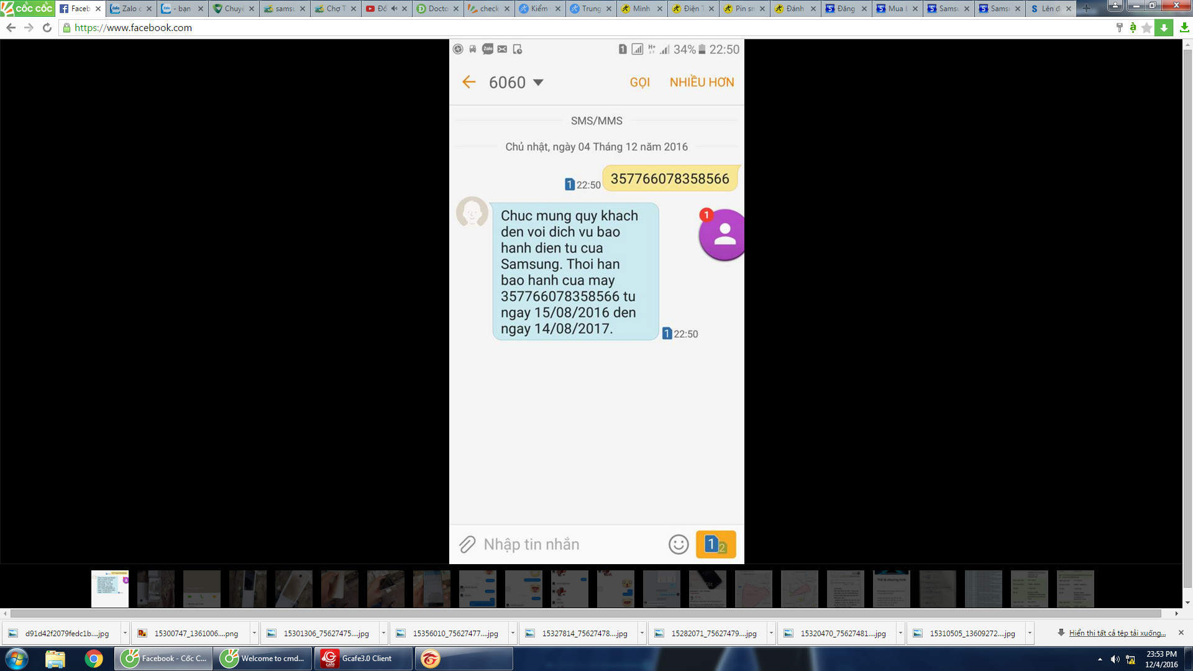Image resolution: width=1193 pixels, height=671 pixels.
Task: Tap the orange back arrow beside 6060
Action: (469, 82)
